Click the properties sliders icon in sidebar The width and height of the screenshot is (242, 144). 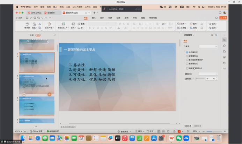224,40
